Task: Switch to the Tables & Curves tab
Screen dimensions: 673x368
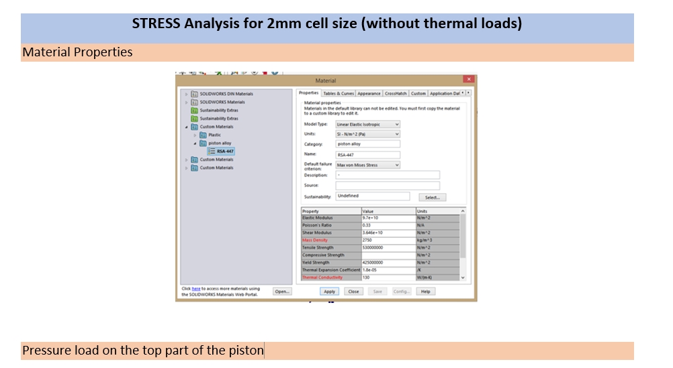Action: coord(338,93)
